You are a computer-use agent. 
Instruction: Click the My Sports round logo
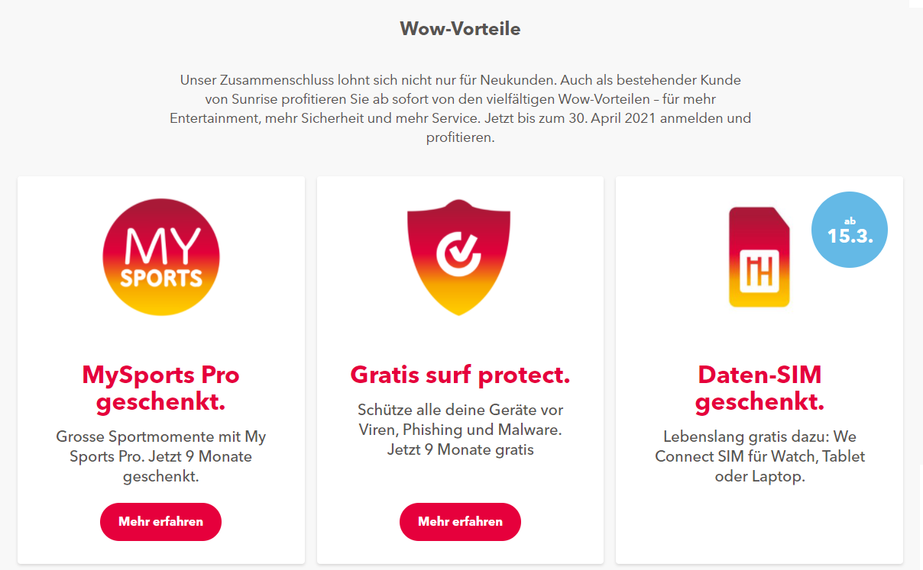coord(161,256)
